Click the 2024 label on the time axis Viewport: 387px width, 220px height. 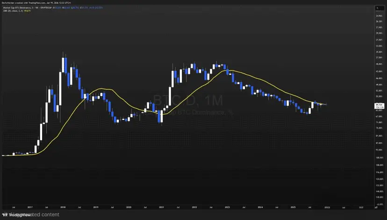[260, 207]
